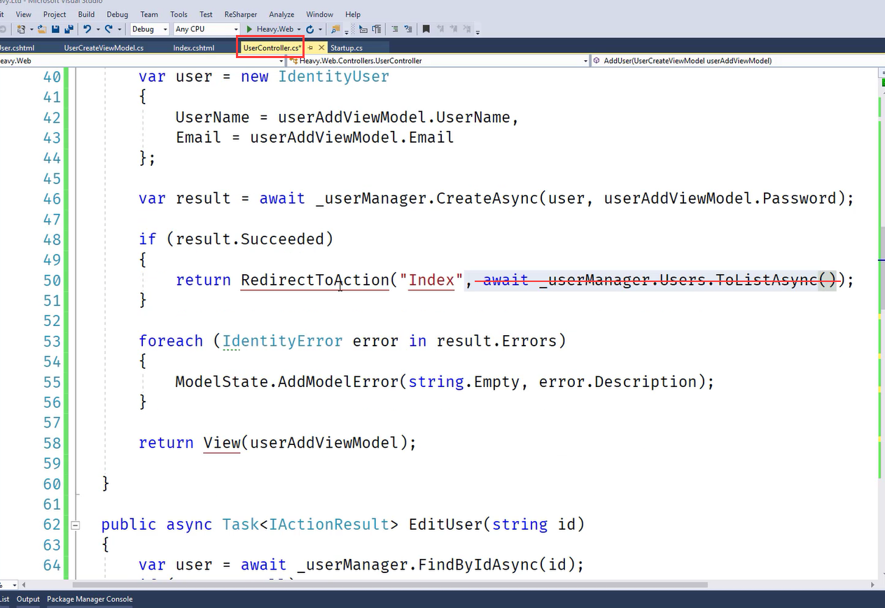This screenshot has height=608, width=885.
Task: Open the Package Manager Console tab
Action: coord(90,599)
